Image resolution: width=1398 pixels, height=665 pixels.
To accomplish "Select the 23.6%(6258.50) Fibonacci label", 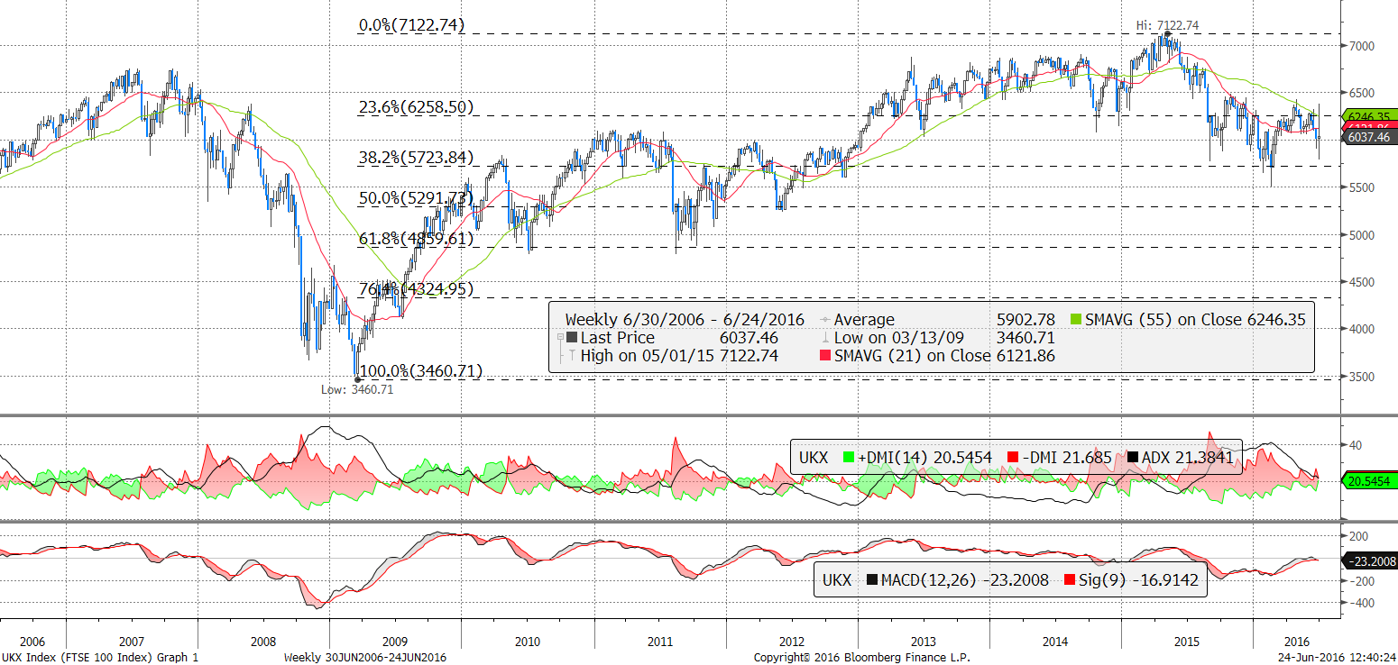I will click(416, 107).
